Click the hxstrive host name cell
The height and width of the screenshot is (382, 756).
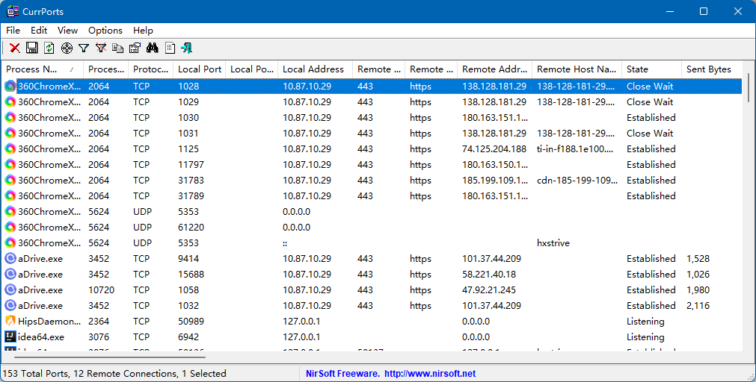[x=553, y=243]
